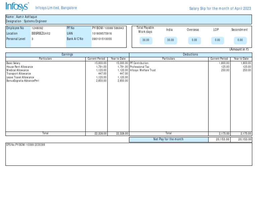Click the Deductions 'Total' row label
Screen dimensions: 257x199
(x=169, y=133)
